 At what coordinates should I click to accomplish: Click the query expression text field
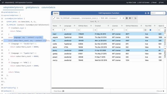tap(87, 18)
